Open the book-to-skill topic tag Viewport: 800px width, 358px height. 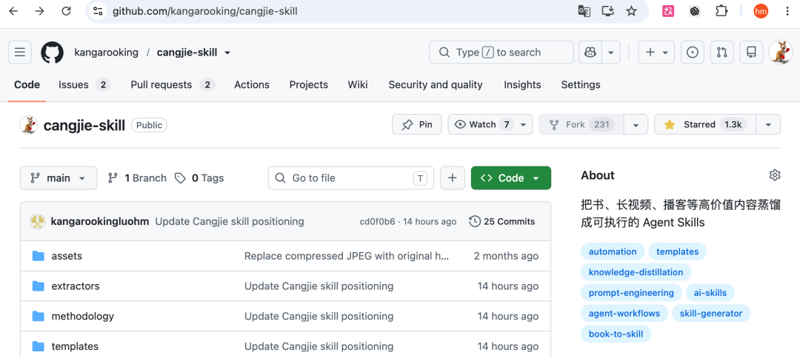point(616,334)
